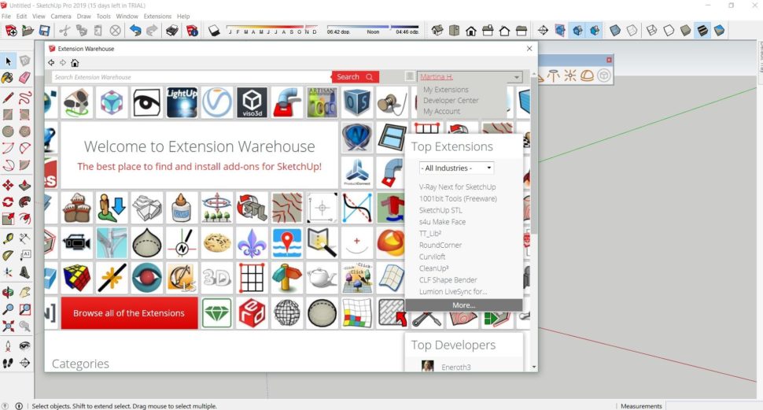Viewport: 763px width, 410px height.
Task: Click the Measurements box
Action: click(x=713, y=405)
